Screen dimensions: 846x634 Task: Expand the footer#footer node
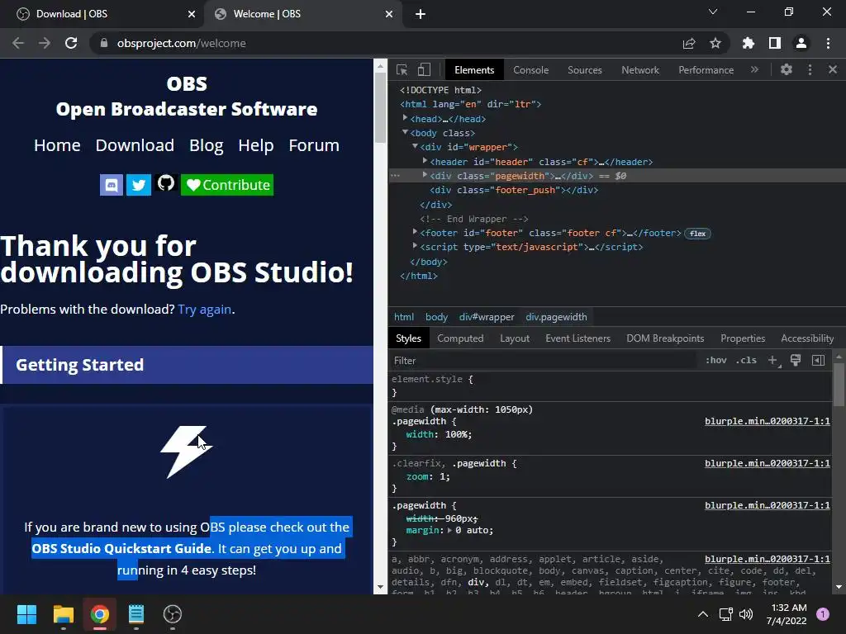tap(415, 232)
